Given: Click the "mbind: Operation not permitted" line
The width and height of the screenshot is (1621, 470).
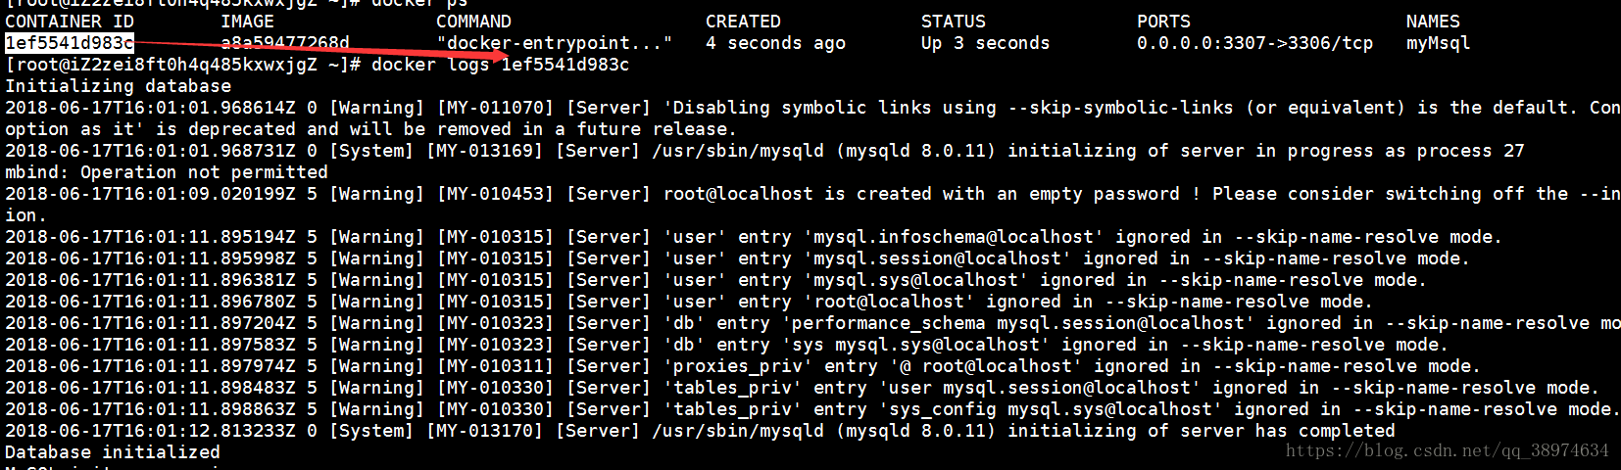Looking at the screenshot, I should [167, 172].
